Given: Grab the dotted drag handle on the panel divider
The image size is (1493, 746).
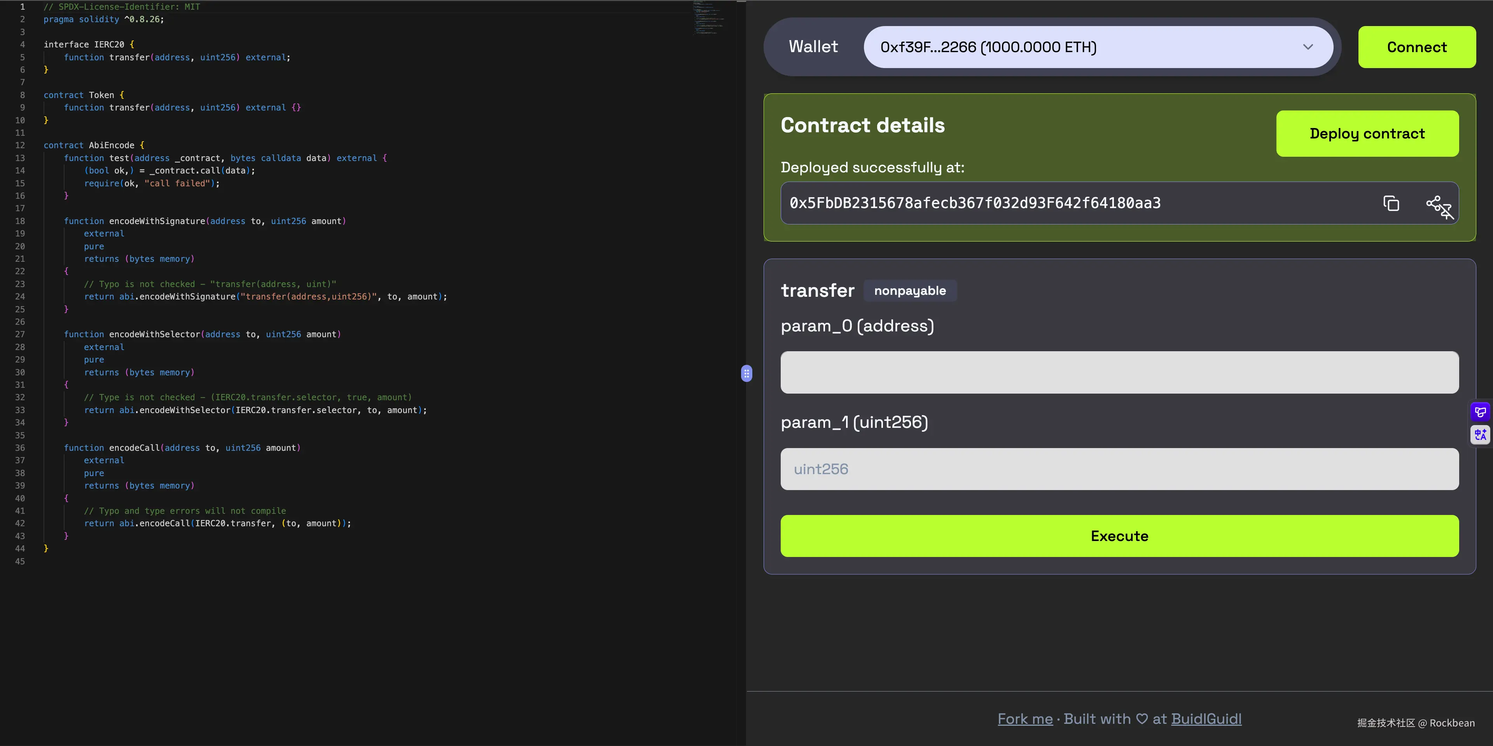Looking at the screenshot, I should click(746, 374).
